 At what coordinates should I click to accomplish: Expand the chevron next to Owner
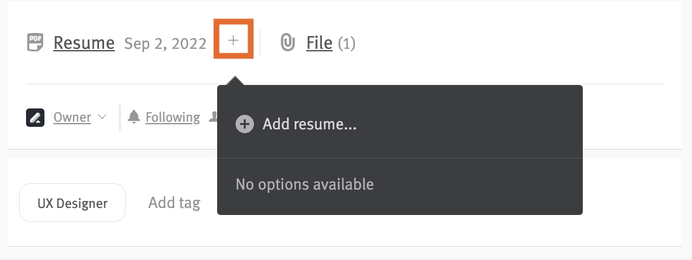[102, 117]
